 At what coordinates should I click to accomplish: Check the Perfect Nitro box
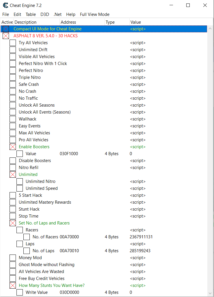13,70
